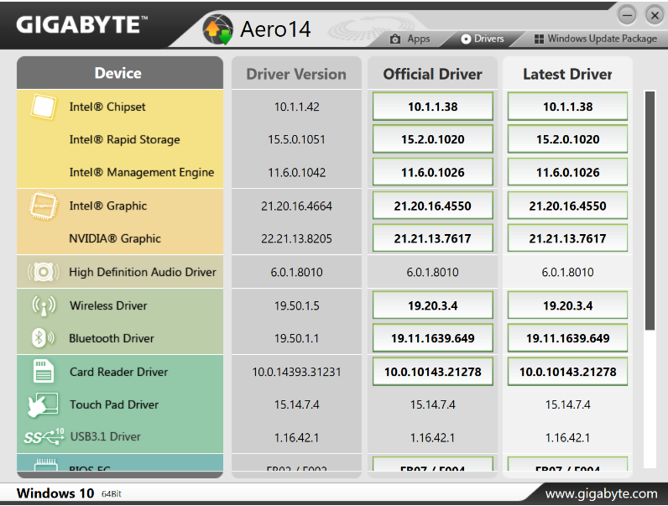The height and width of the screenshot is (506, 668).
Task: Click installed Management Engine version 11.6.0.1042
Action: coord(296,173)
